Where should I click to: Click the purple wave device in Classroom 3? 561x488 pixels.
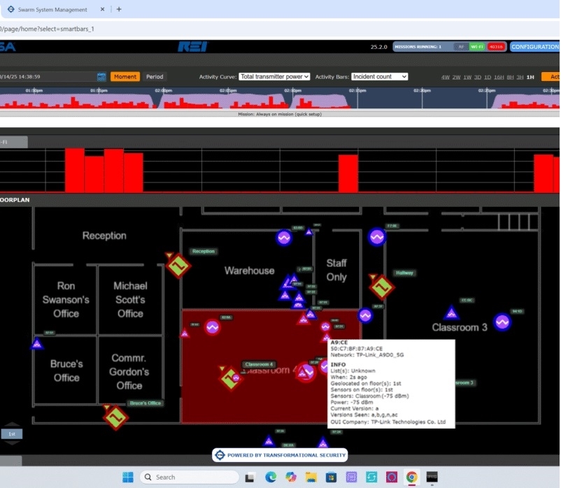(x=502, y=322)
